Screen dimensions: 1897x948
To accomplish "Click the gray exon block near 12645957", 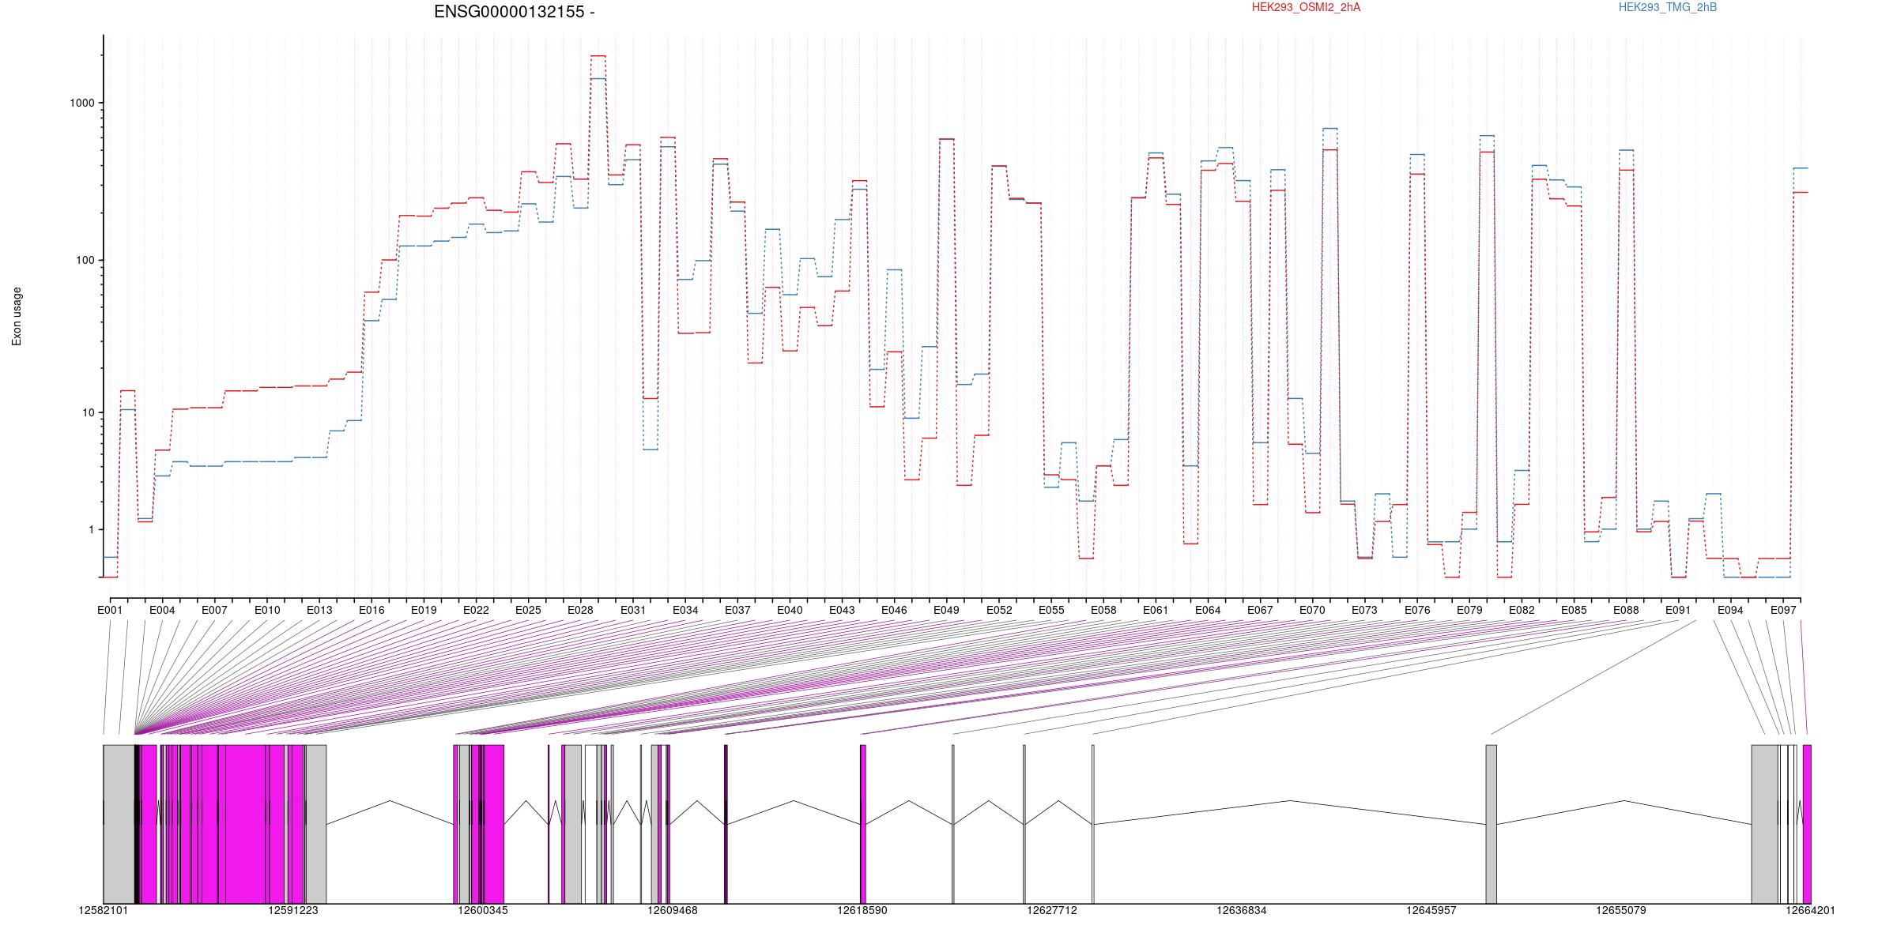I will (x=1491, y=824).
